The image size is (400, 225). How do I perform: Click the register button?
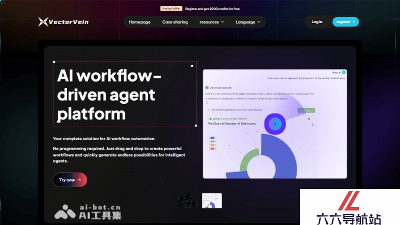pos(345,21)
